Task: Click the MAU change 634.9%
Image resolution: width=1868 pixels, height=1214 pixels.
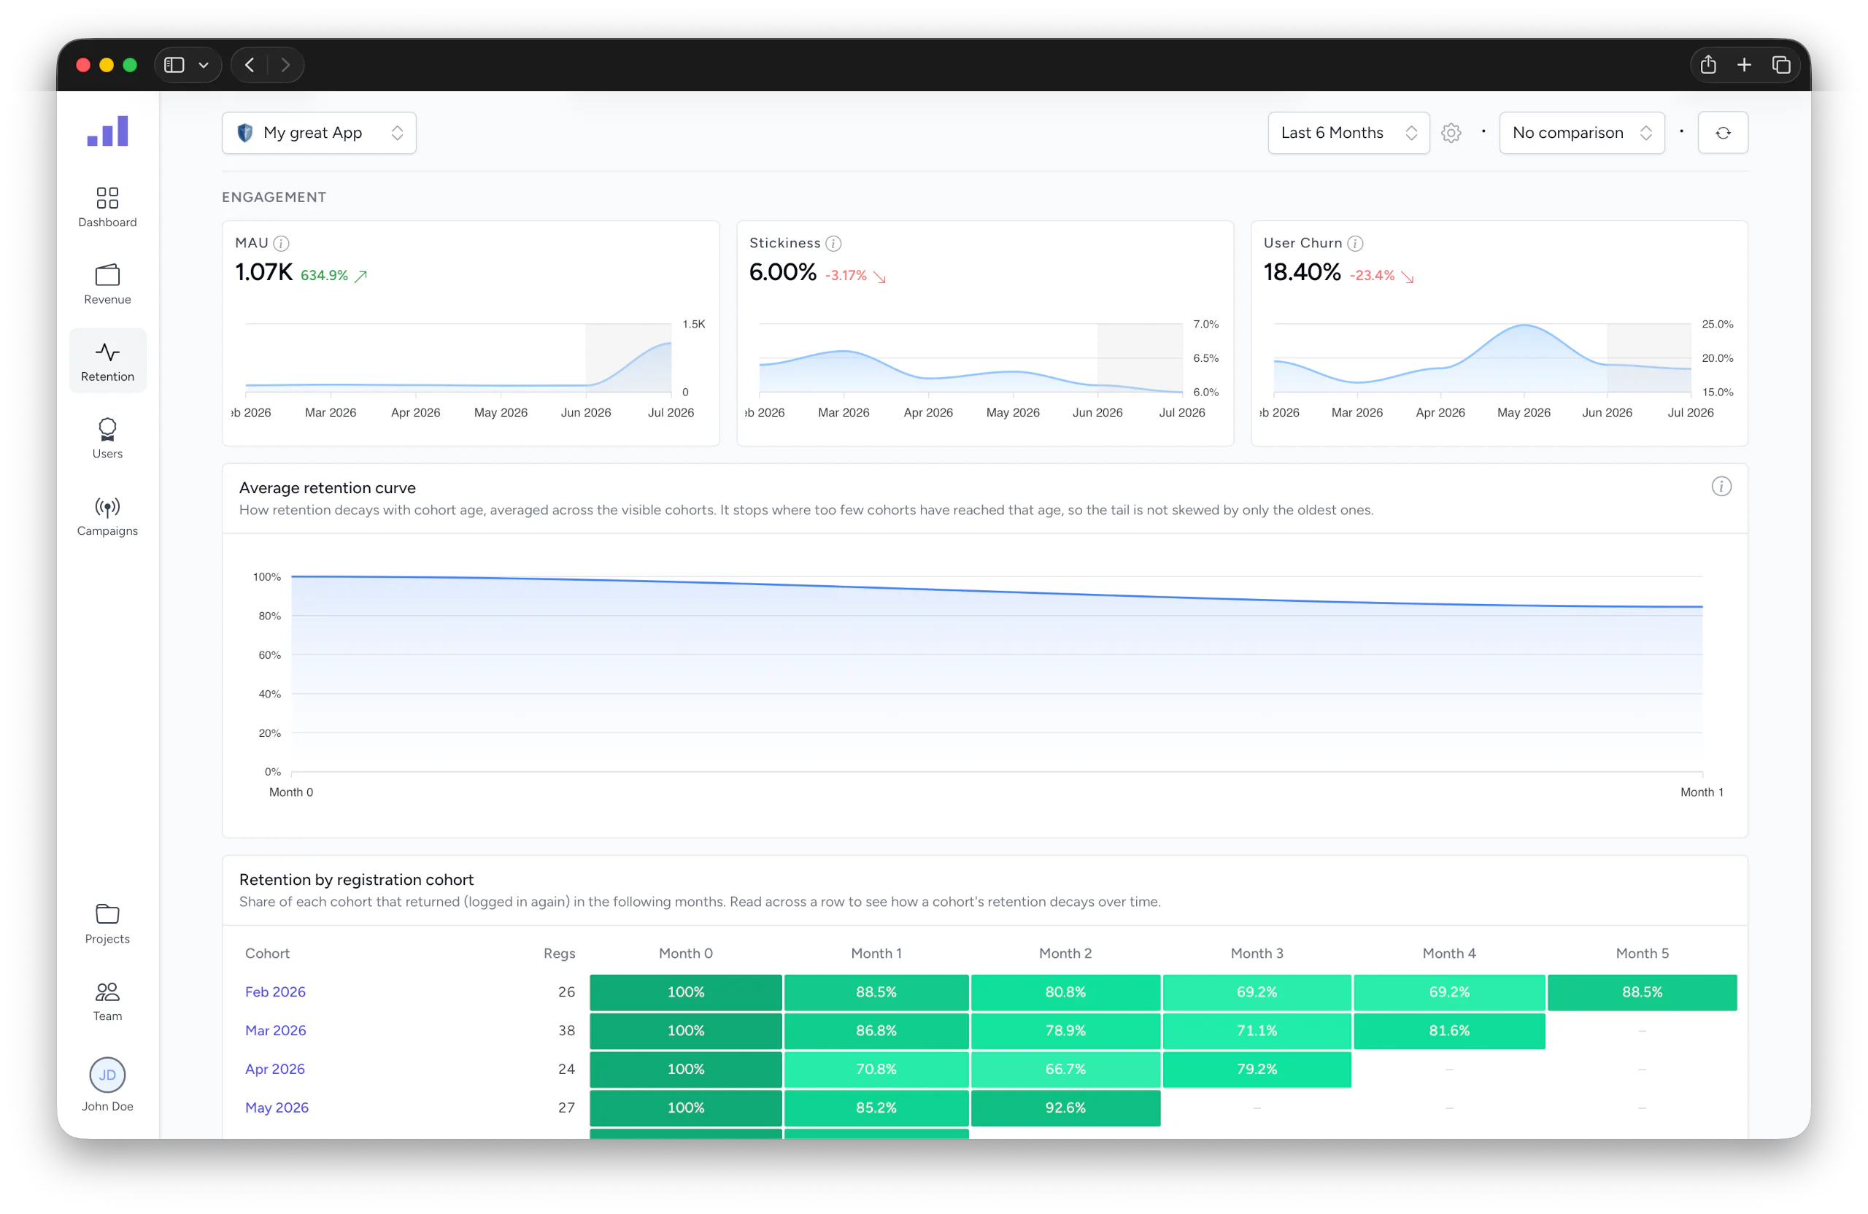Action: click(324, 276)
